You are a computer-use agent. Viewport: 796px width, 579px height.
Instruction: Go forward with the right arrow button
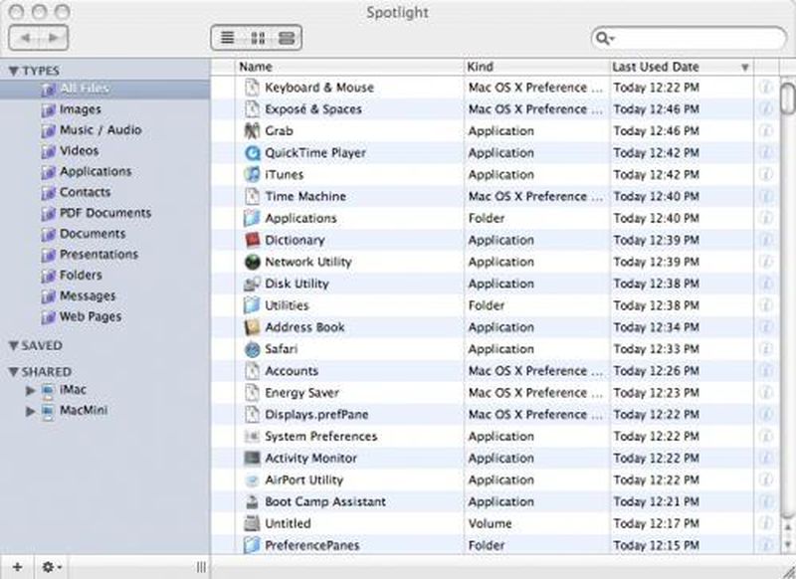[x=53, y=38]
